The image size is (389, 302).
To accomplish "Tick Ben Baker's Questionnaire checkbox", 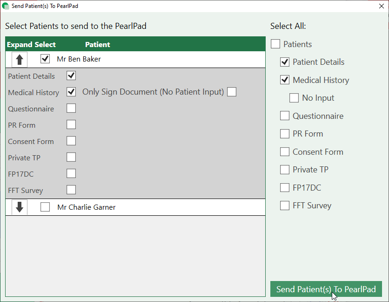I will pos(71,108).
